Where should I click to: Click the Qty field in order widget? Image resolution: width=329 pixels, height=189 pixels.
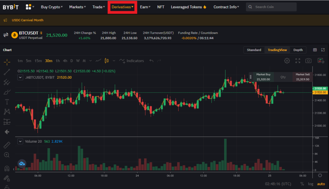click(x=283, y=77)
